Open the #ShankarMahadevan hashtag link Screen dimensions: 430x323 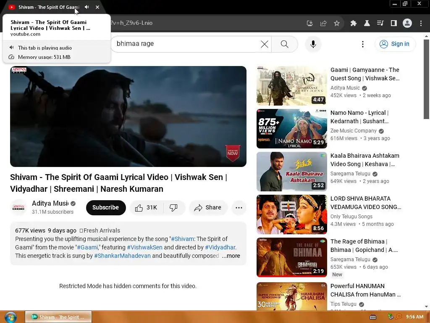point(122,256)
